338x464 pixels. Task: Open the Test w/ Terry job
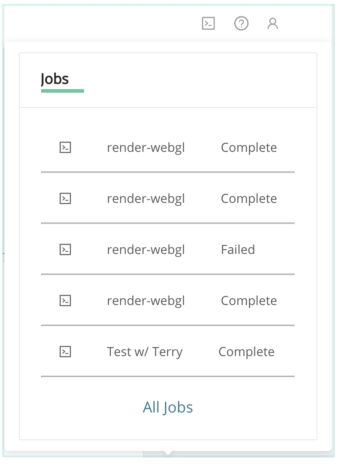pos(144,352)
